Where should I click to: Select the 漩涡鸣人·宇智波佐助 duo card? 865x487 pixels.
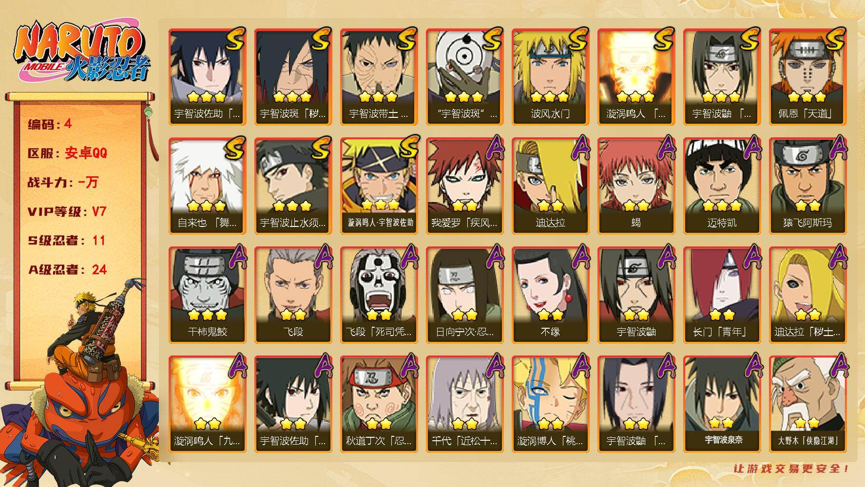(x=379, y=186)
